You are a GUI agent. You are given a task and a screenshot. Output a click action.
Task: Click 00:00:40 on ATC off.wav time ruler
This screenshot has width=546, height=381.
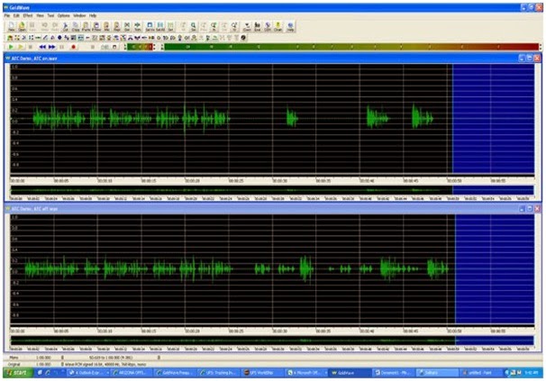(x=367, y=331)
